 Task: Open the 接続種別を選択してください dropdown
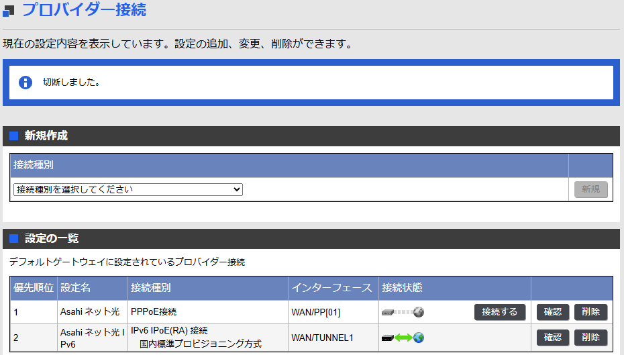(x=127, y=189)
